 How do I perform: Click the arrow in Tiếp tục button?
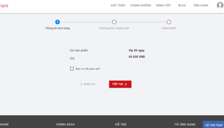(126, 84)
